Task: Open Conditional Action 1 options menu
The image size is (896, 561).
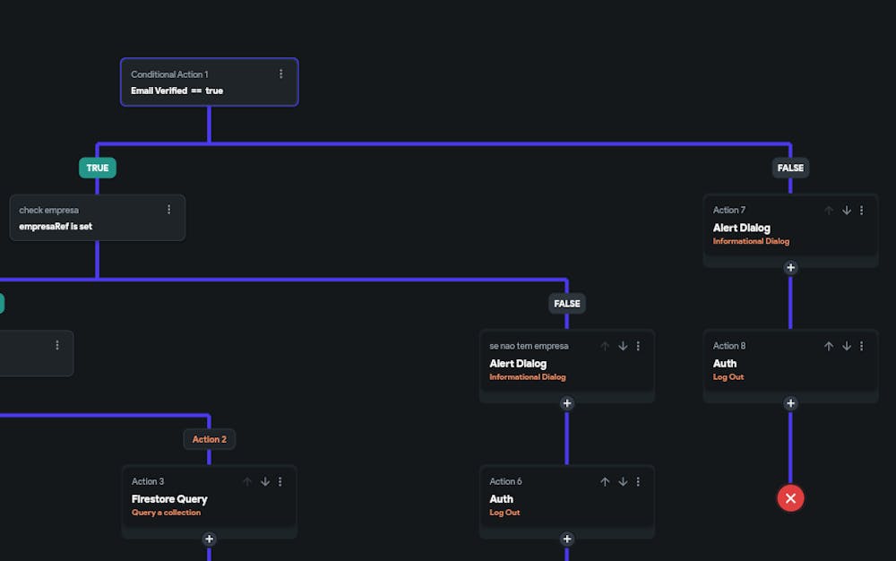Action: (280, 74)
